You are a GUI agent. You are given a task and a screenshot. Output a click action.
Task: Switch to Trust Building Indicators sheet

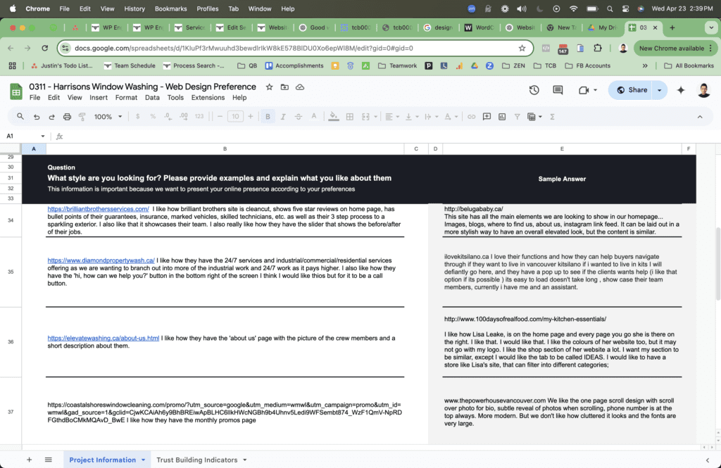pyautogui.click(x=196, y=460)
